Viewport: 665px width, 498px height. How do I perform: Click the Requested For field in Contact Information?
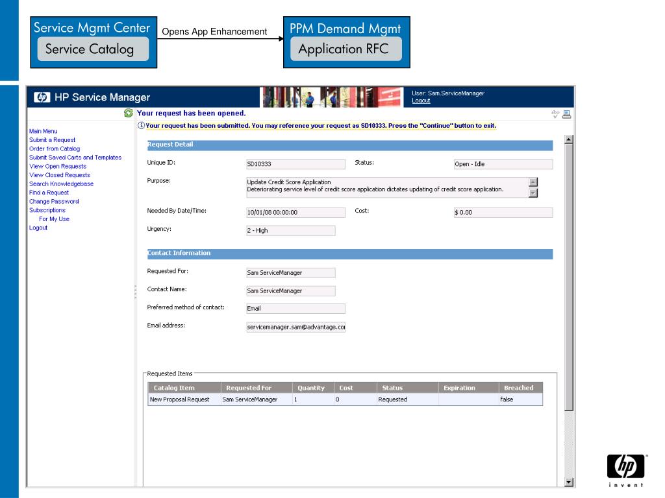(290, 273)
